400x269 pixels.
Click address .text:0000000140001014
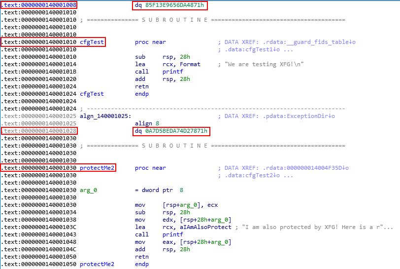coord(38,64)
